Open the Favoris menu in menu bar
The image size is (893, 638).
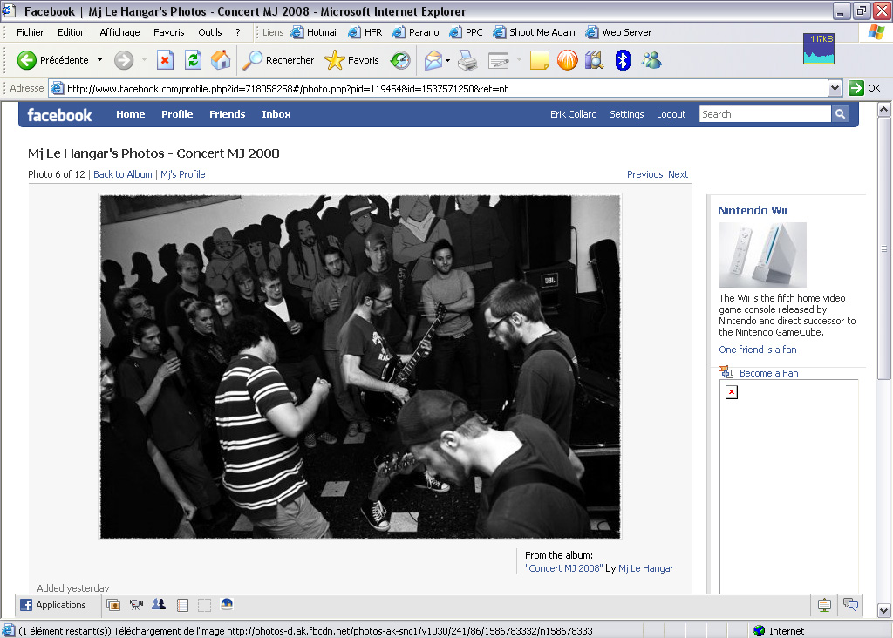168,32
